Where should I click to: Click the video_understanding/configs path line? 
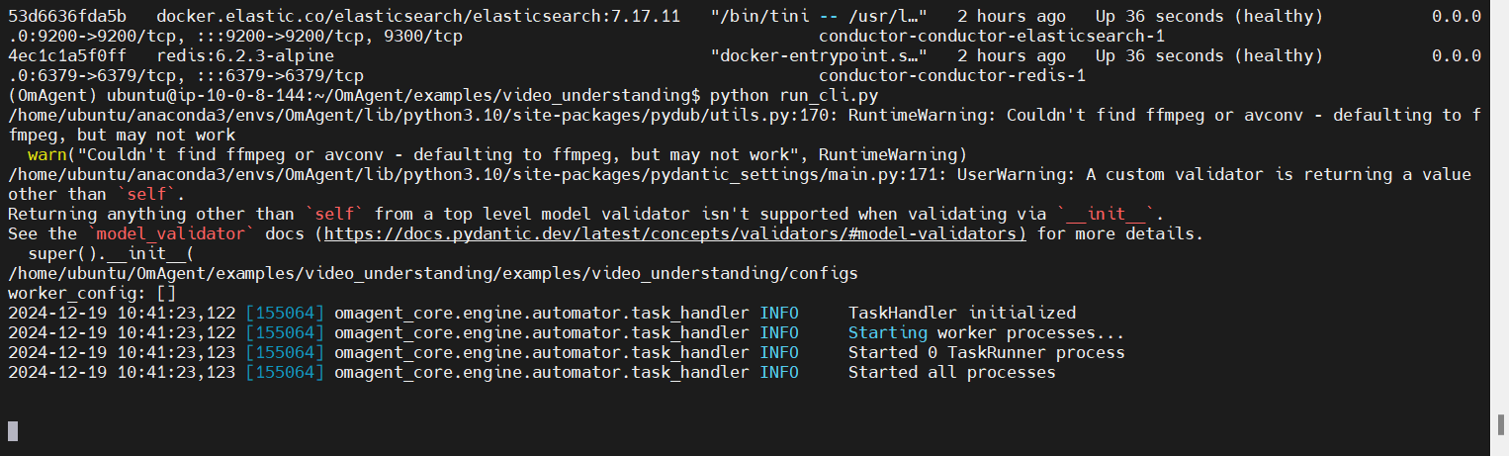(x=433, y=274)
